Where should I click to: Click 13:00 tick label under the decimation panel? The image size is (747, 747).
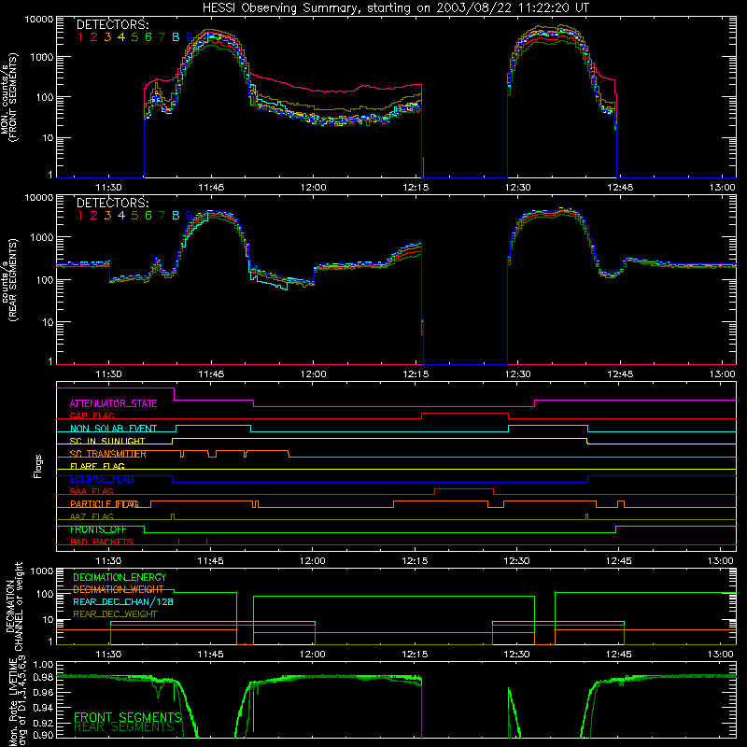point(720,655)
